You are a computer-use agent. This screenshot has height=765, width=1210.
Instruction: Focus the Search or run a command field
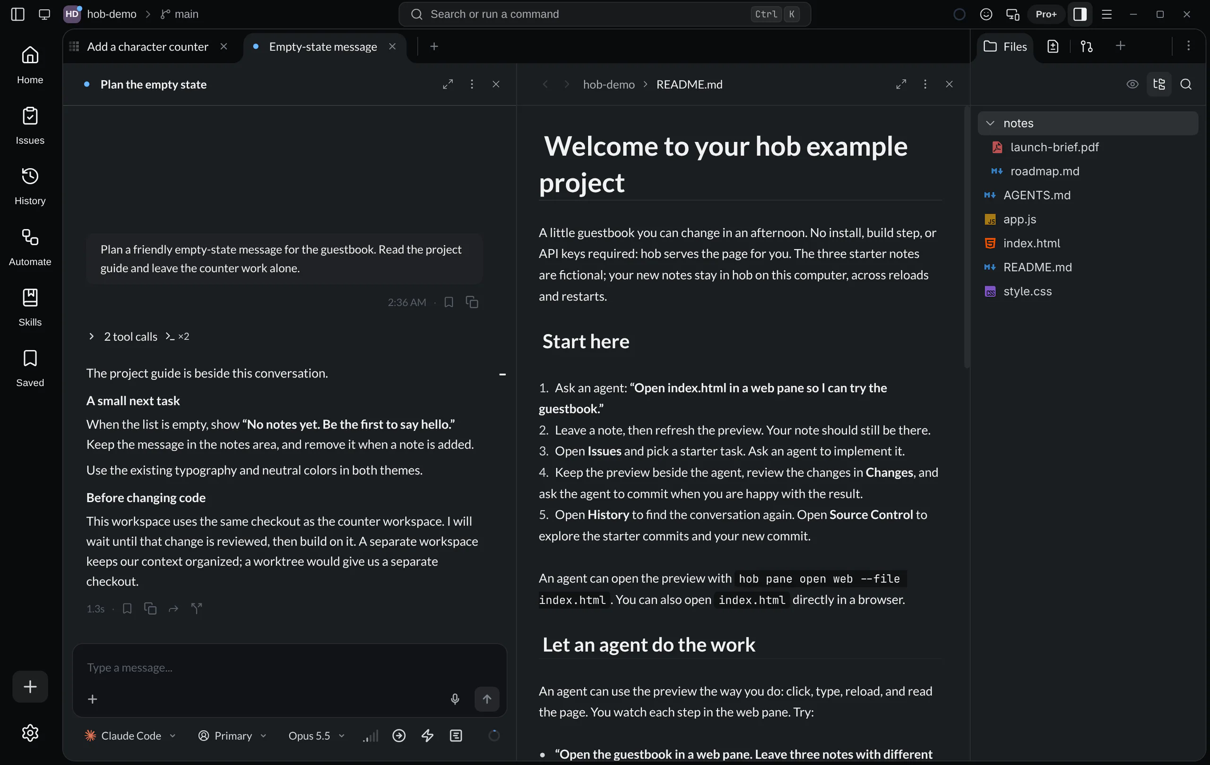tap(604, 14)
